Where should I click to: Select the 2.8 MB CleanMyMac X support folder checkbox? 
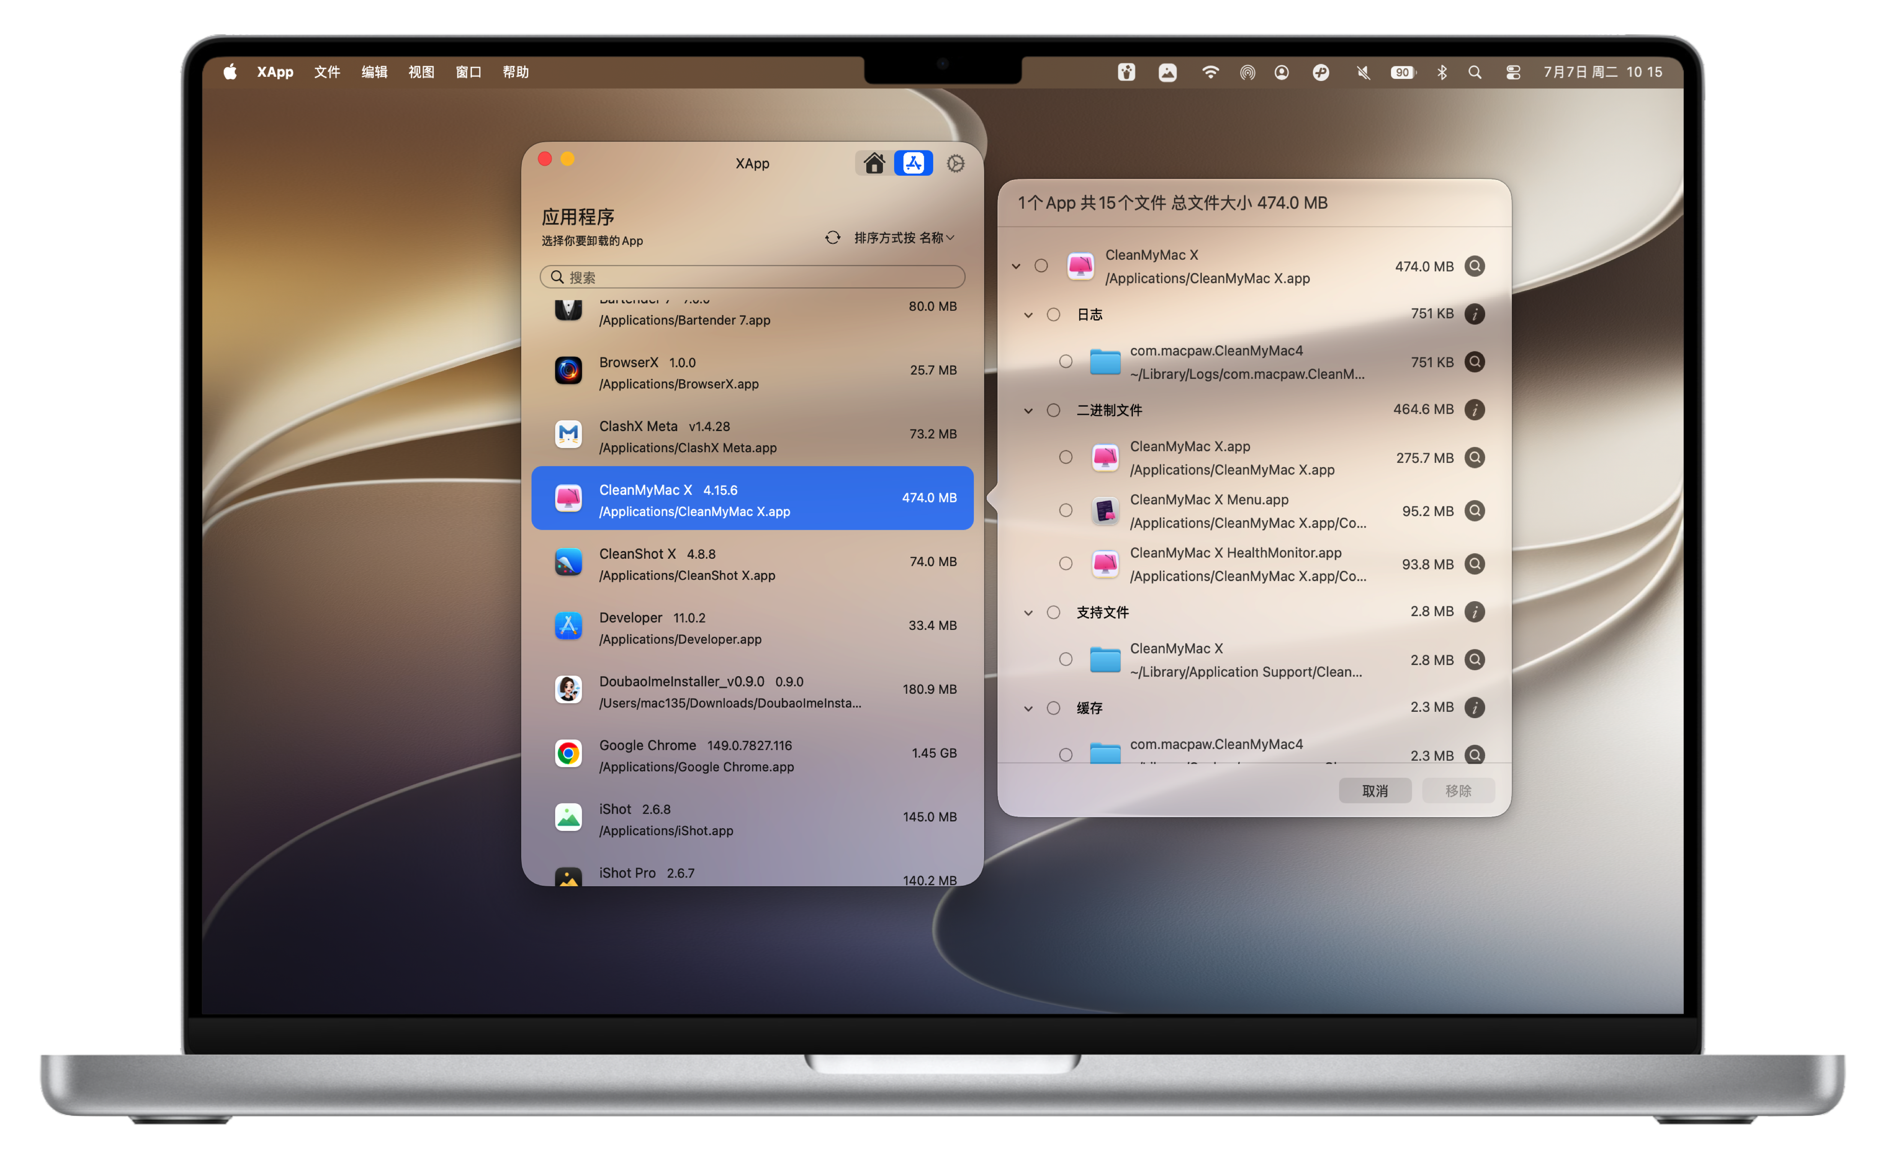click(1066, 659)
